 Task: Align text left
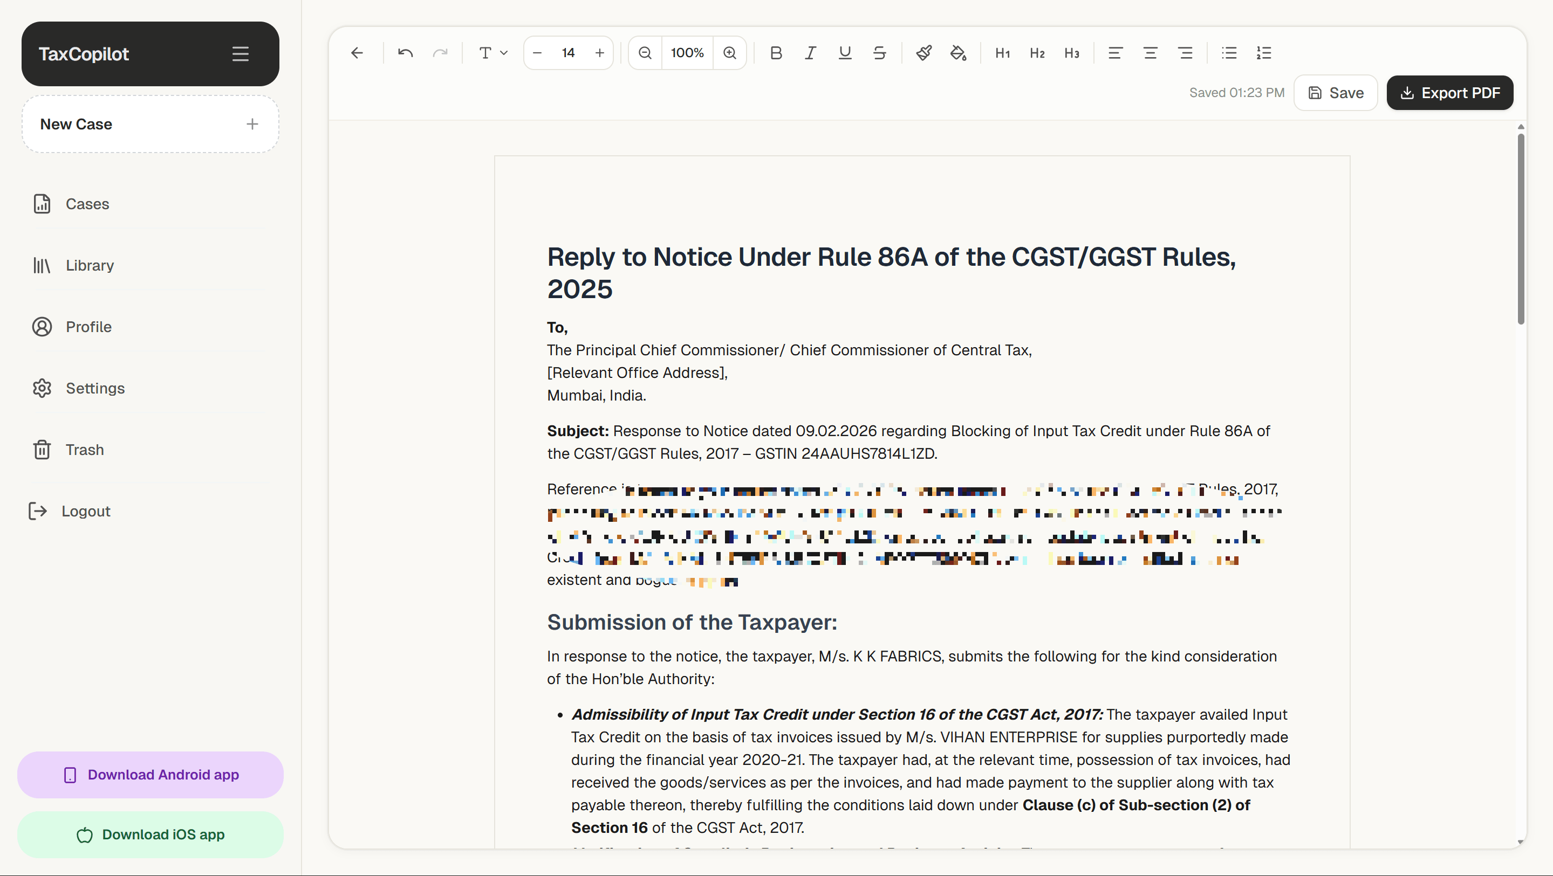pyautogui.click(x=1116, y=53)
